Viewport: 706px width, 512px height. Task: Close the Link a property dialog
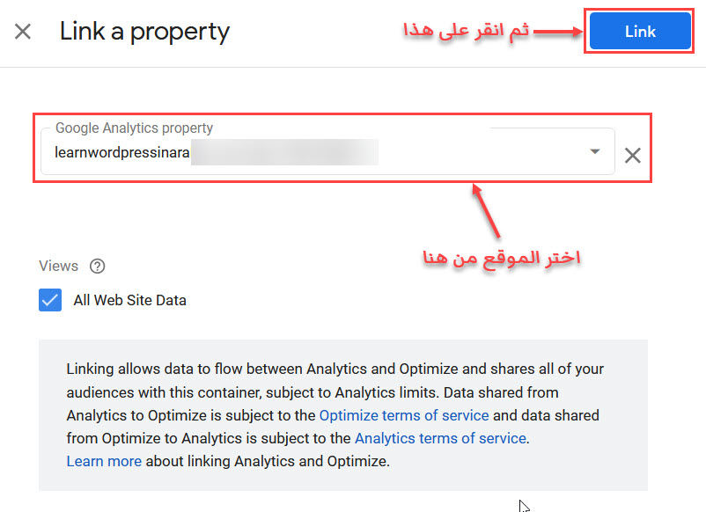pyautogui.click(x=23, y=32)
